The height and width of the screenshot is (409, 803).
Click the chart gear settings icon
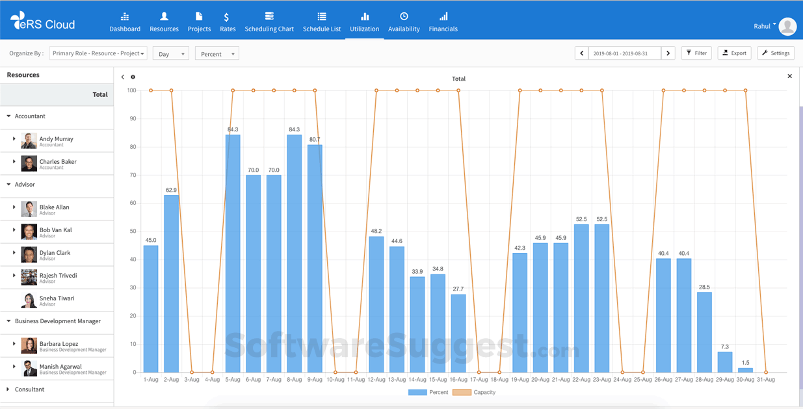(133, 77)
